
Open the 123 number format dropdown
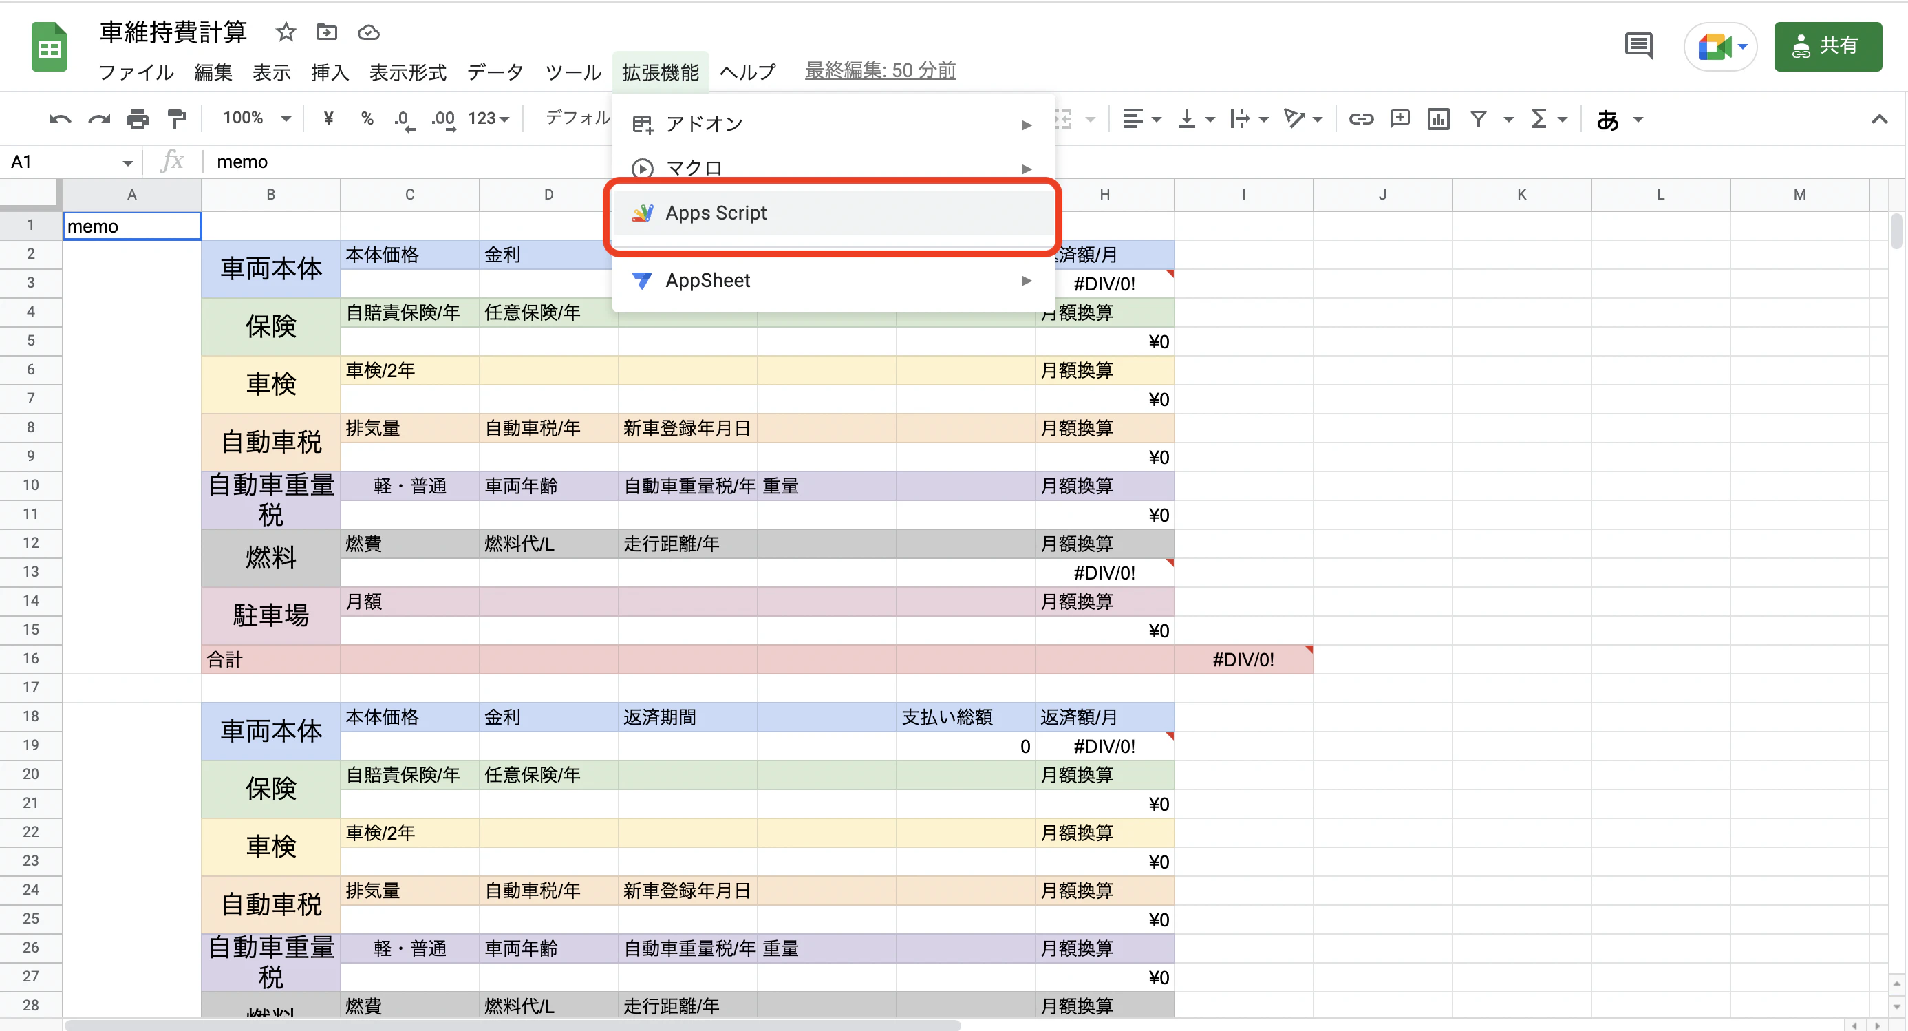[x=488, y=118]
